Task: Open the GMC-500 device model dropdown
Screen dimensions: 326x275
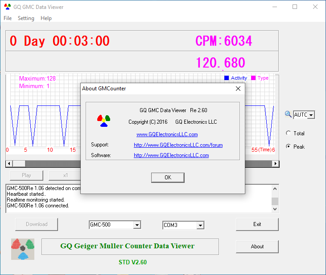Action: 137,225
